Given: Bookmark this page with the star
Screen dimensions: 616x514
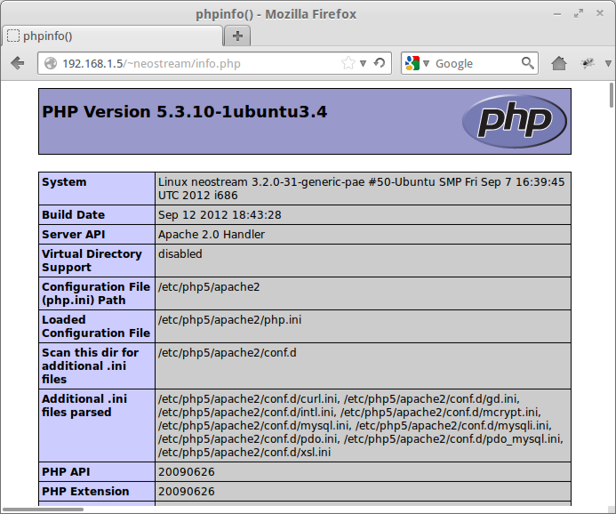Looking at the screenshot, I should tap(348, 63).
